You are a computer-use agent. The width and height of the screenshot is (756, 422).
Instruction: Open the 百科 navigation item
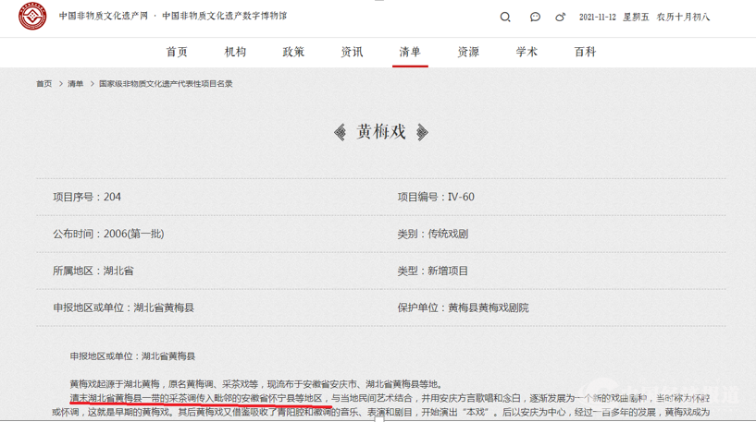(585, 52)
